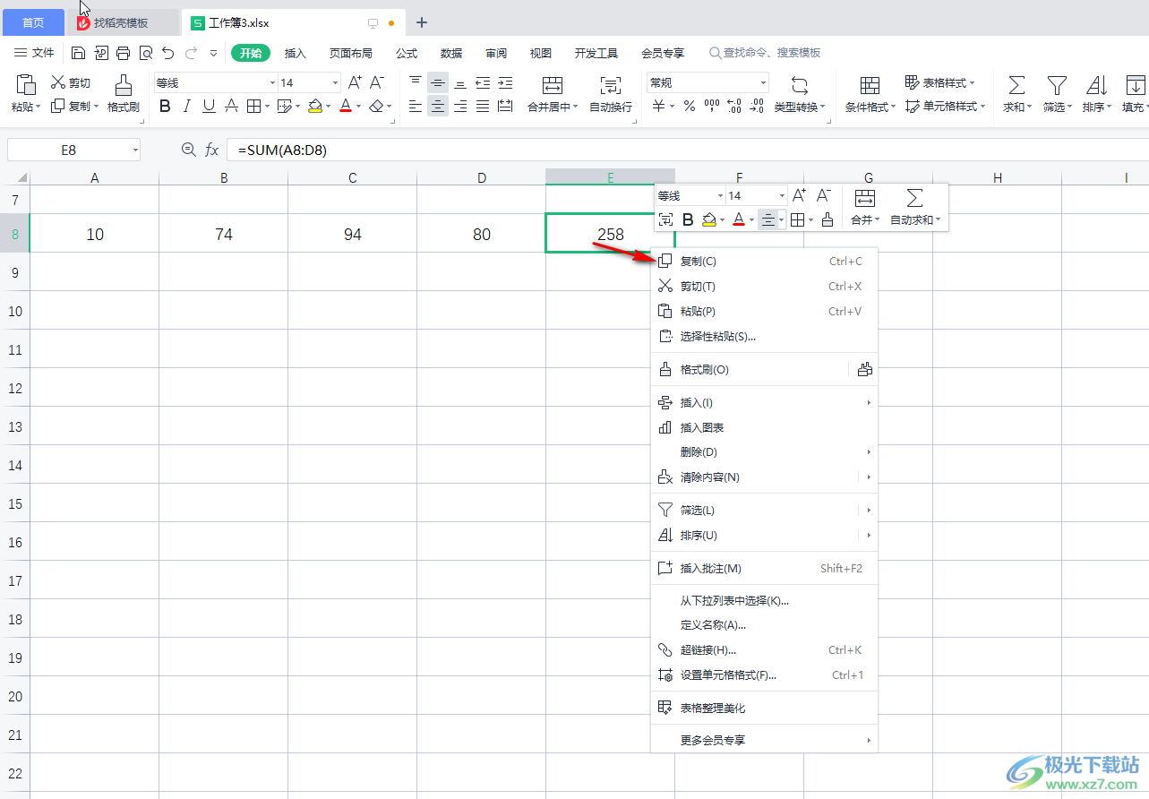This screenshot has width=1149, height=799.
Task: Undo the last action
Action: (x=167, y=53)
